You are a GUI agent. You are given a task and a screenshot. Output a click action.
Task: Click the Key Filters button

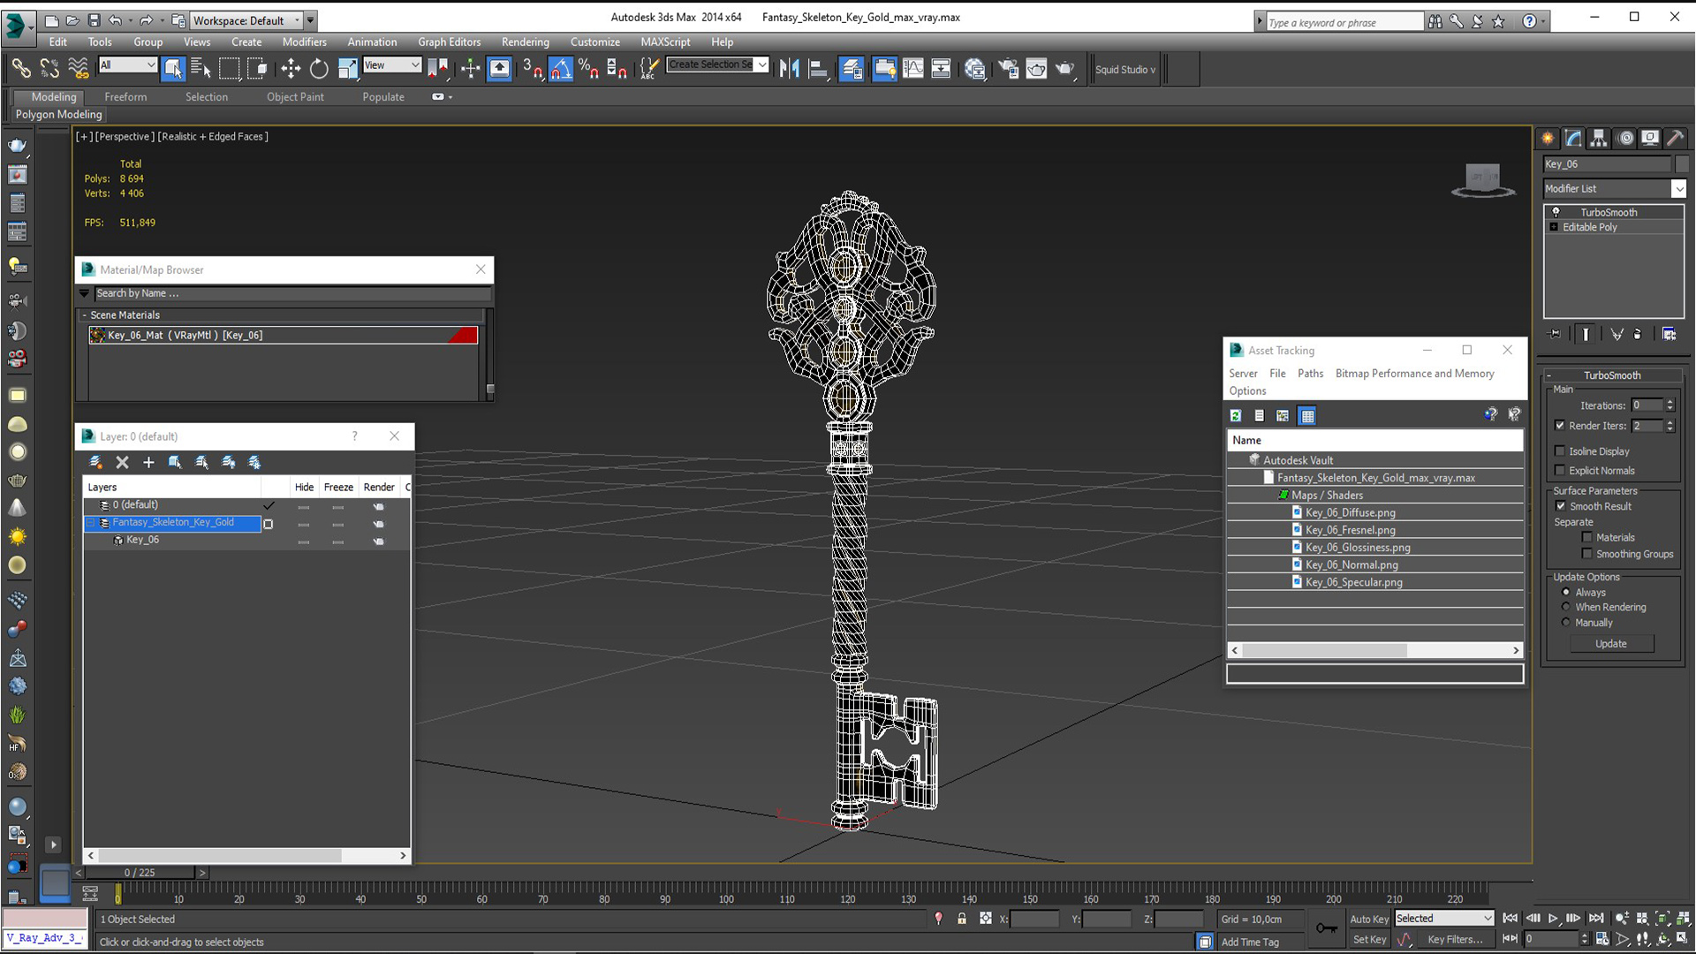click(x=1454, y=940)
